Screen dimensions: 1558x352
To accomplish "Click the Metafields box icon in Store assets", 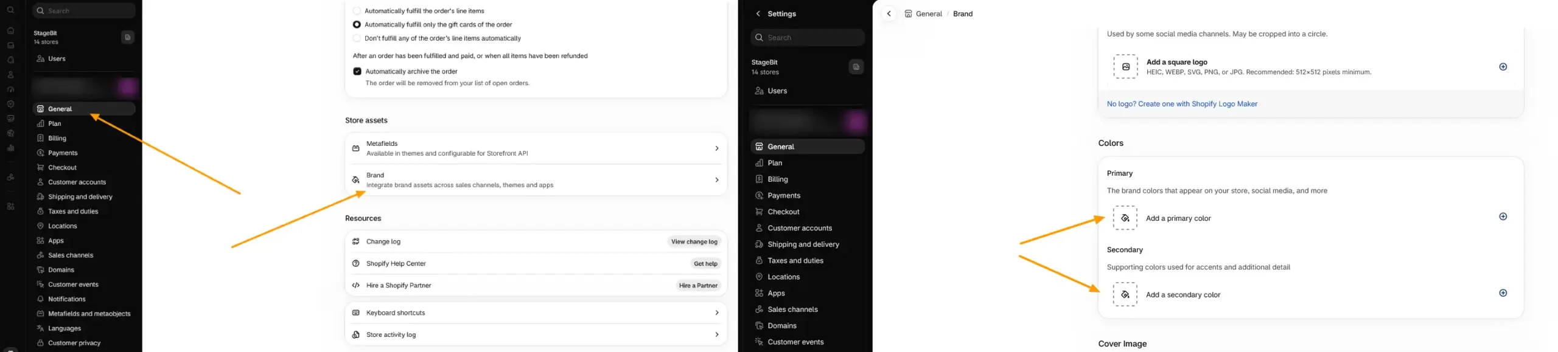I will click(356, 148).
